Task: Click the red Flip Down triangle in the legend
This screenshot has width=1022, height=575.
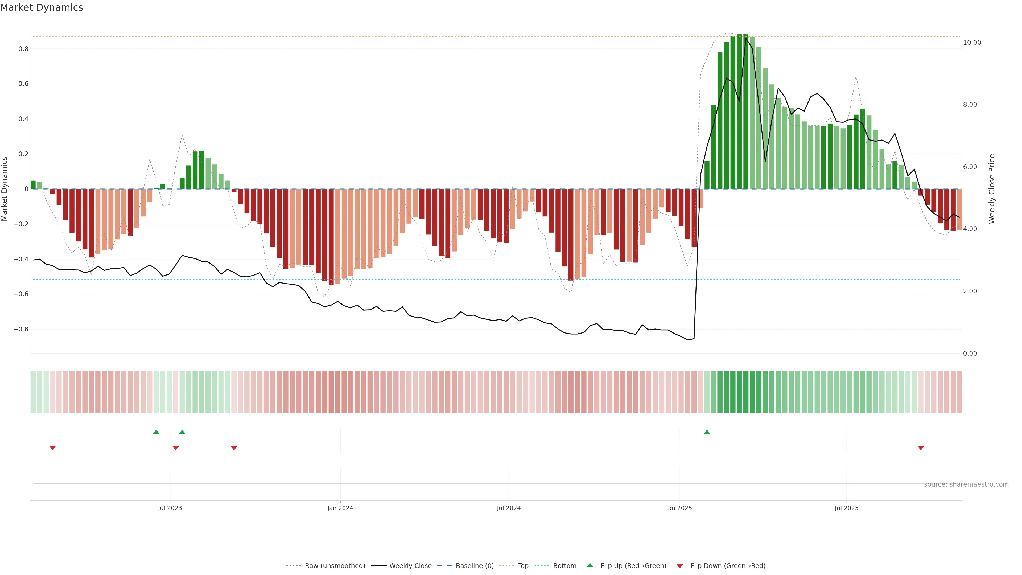Action: point(680,566)
